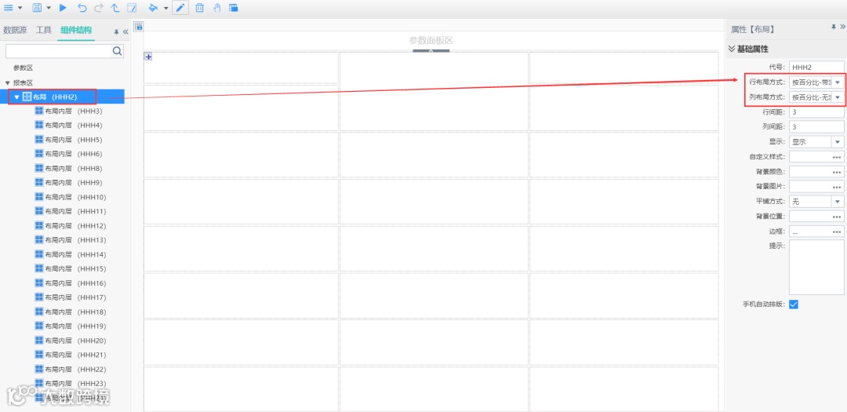
Task: Click the component search input field
Action: [58, 51]
